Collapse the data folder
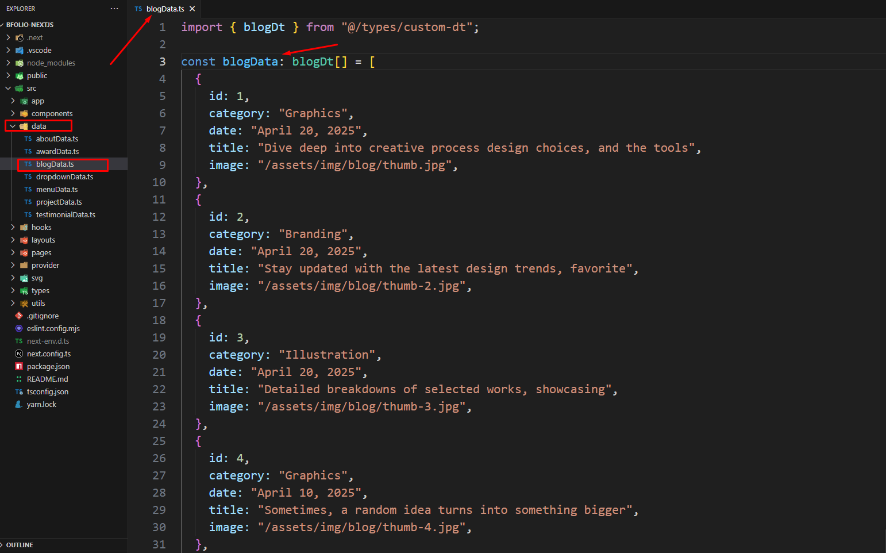This screenshot has width=886, height=553. pyautogui.click(x=13, y=126)
